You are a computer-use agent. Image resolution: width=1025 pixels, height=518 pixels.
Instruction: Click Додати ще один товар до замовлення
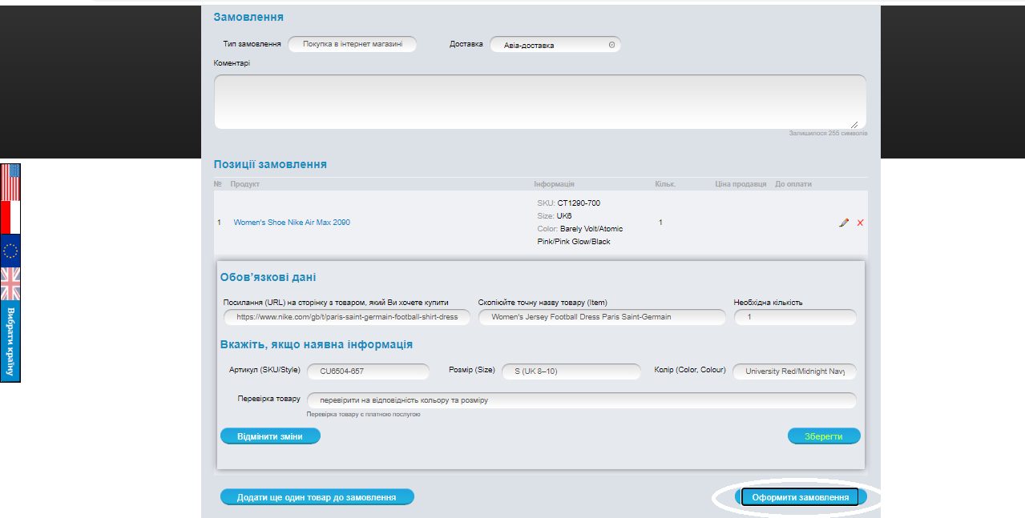(317, 497)
